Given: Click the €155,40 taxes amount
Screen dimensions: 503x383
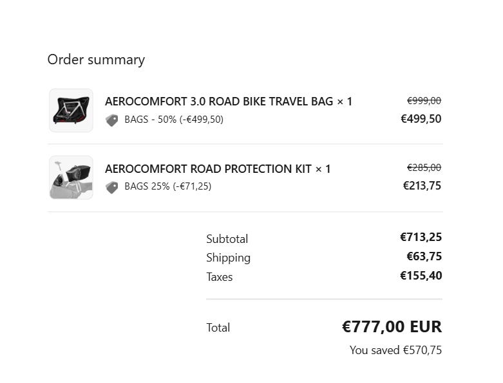Looking at the screenshot, I should coord(421,276).
